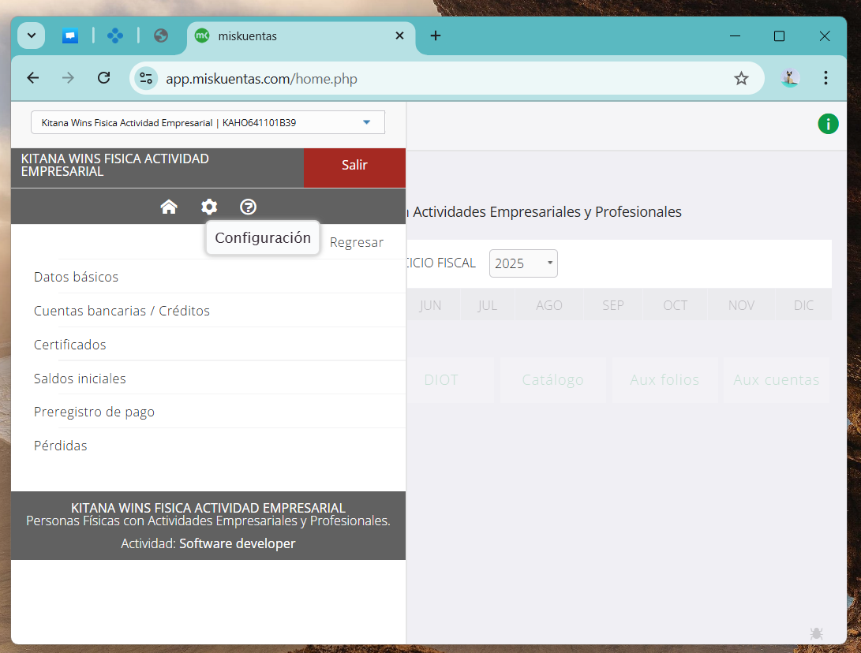Open Datos básicos menu item
The image size is (861, 653).
coord(77,277)
